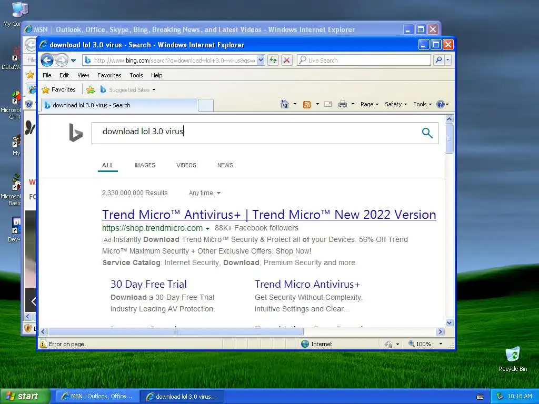Click the blue Help question mark icon
This screenshot has height=404, width=539.
[441, 104]
